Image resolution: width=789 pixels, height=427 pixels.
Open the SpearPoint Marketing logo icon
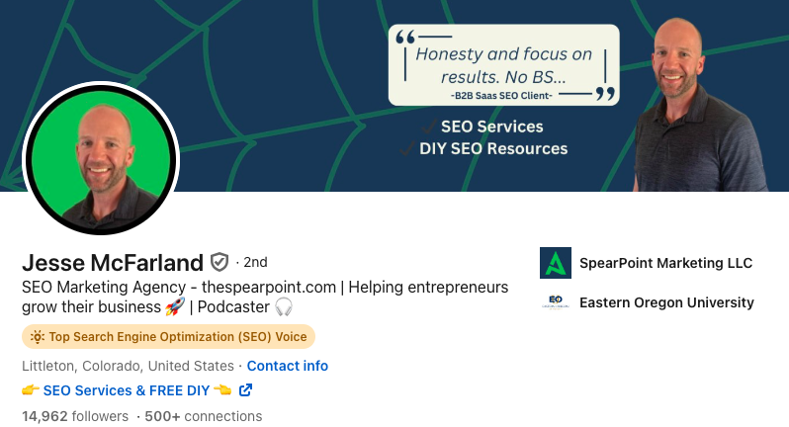point(556,263)
